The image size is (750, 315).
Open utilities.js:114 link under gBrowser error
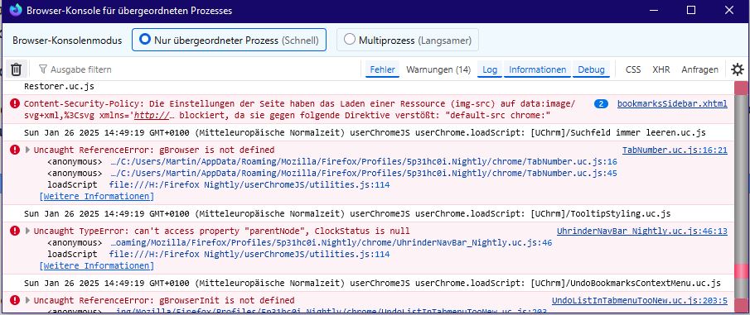pyautogui.click(x=249, y=184)
